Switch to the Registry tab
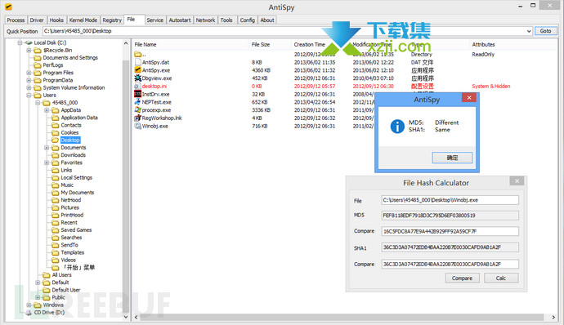Image resolution: width=564 pixels, height=325 pixels. click(112, 20)
